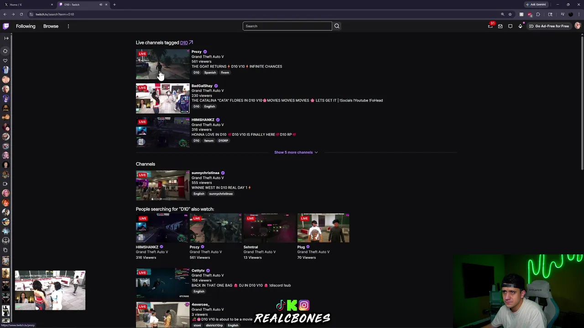Open the browser extensions puzzle icon

538,14
